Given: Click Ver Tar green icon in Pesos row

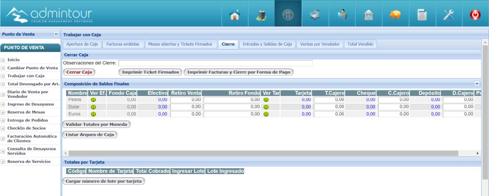Looking at the screenshot, I should click(266, 100).
